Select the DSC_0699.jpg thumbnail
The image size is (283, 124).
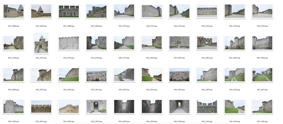click(x=96, y=11)
